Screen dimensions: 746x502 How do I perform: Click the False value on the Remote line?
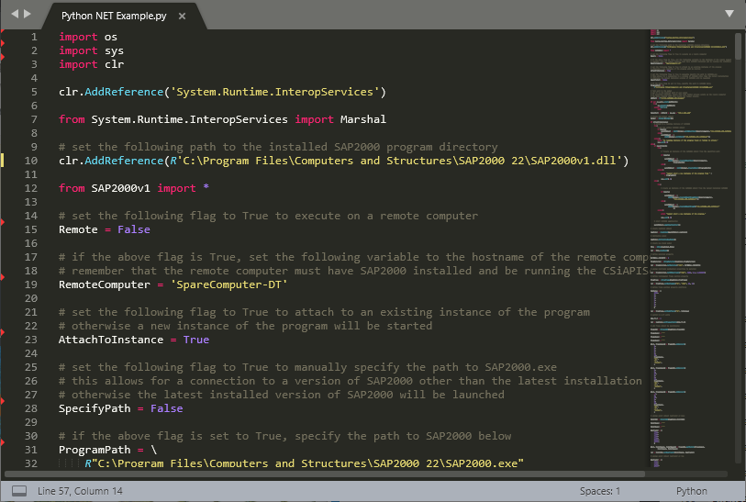pyautogui.click(x=134, y=229)
